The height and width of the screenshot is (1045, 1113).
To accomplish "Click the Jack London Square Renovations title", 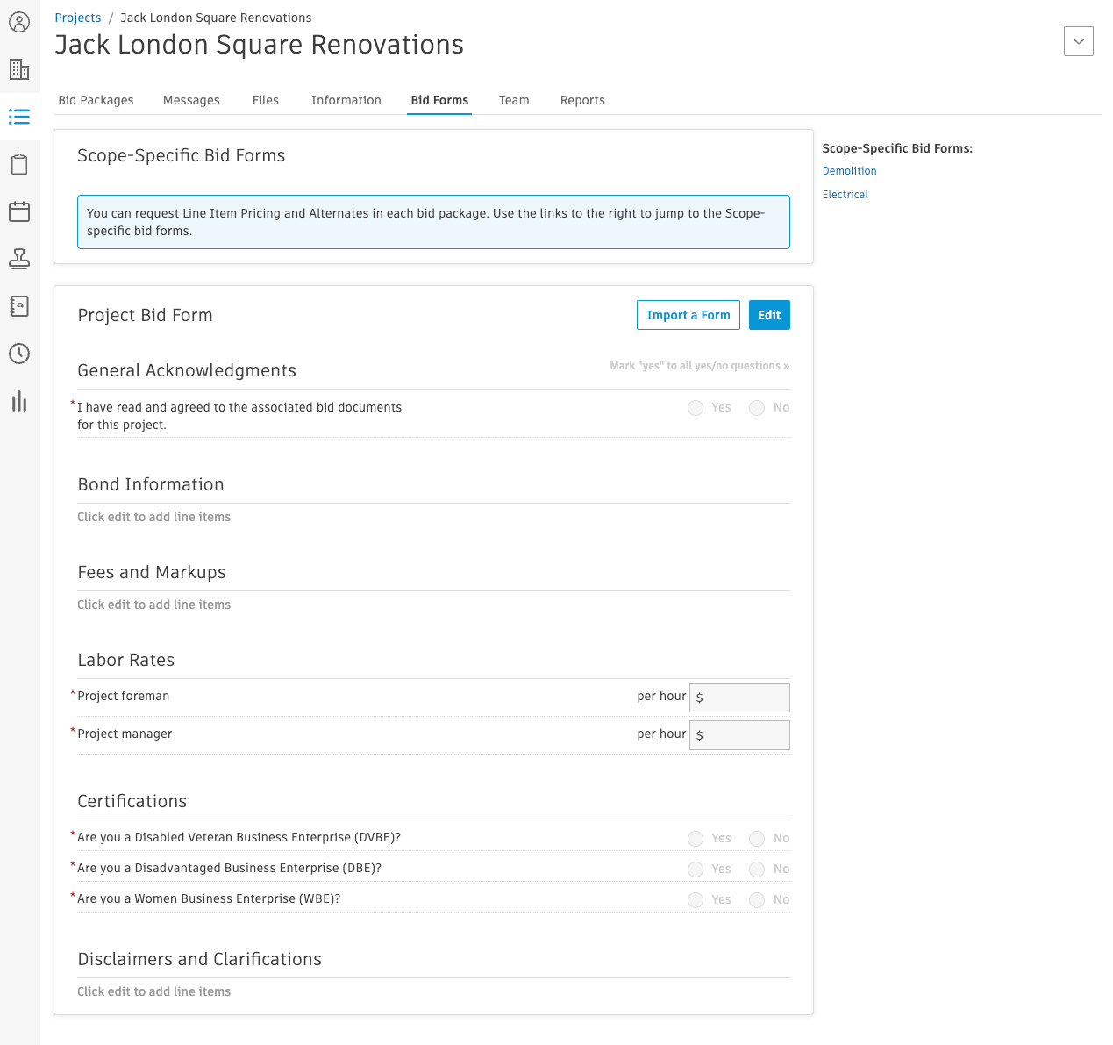I will (x=260, y=45).
